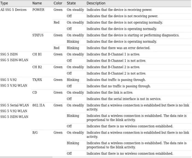
Task: Click the B/G 'no wireless connection established' description
Action: pos(130,154)
